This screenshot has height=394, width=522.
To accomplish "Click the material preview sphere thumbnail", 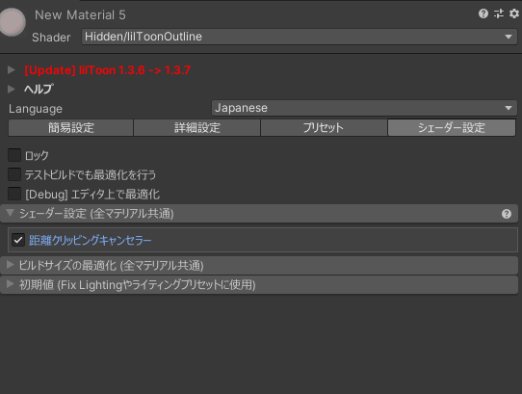I will (13, 22).
